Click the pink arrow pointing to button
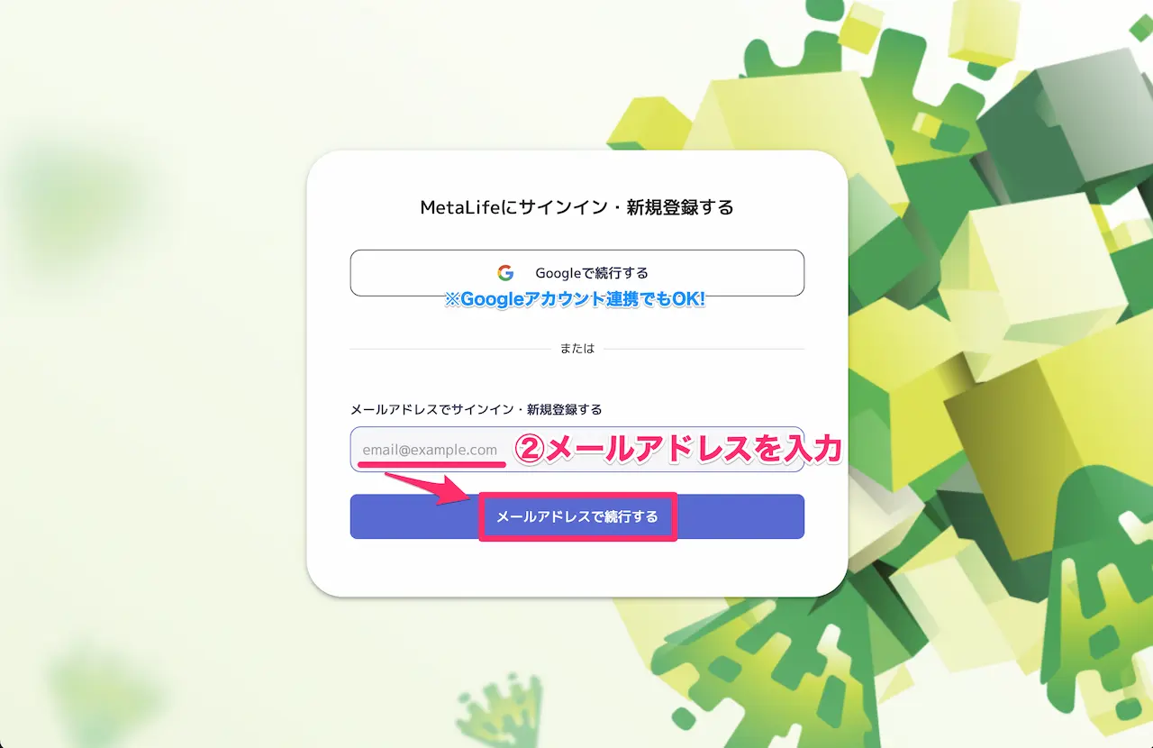This screenshot has width=1153, height=748. pyautogui.click(x=430, y=488)
